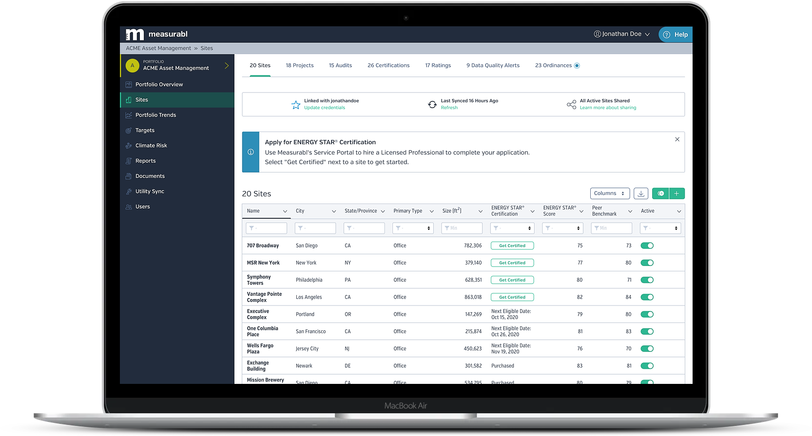Click the sync refresh arrows icon

tap(432, 104)
